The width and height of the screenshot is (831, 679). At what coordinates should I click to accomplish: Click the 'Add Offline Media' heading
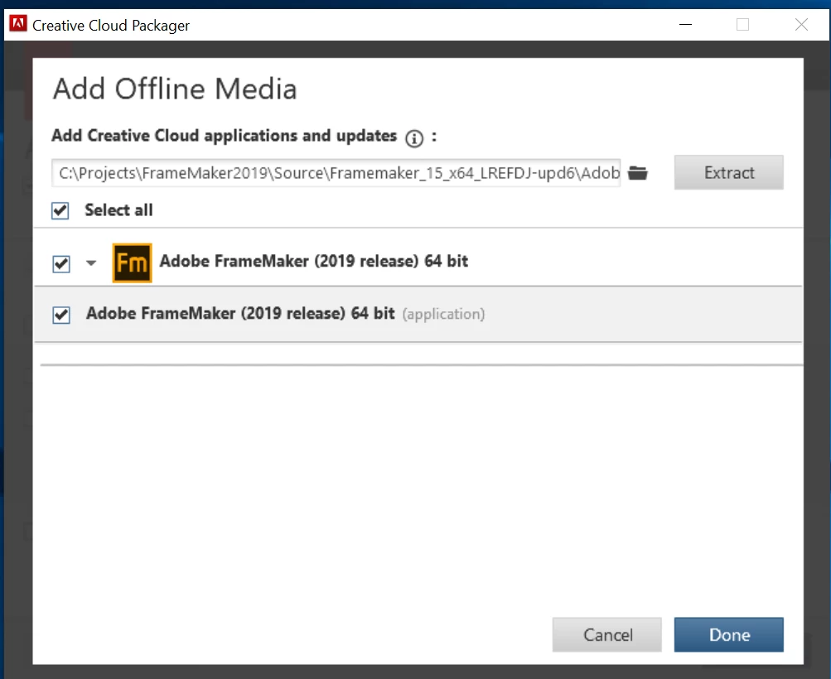click(175, 89)
